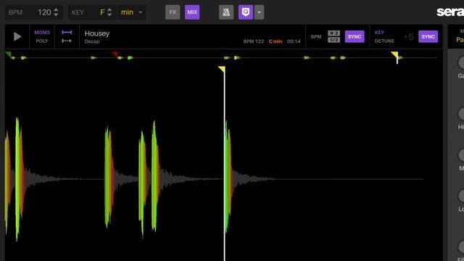Toggle the MIX panel button
The height and width of the screenshot is (261, 464).
coord(192,12)
